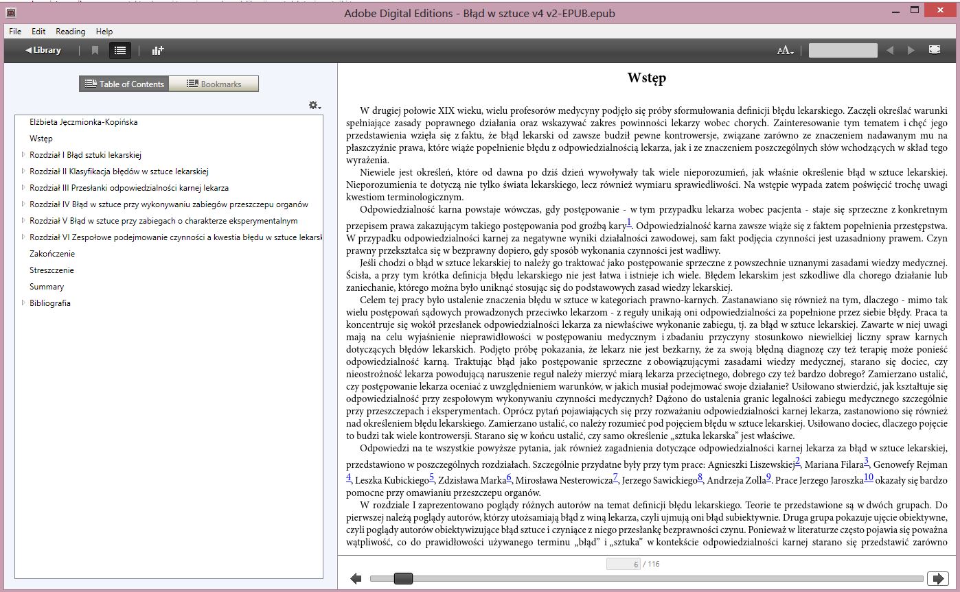Switch to Table of Contents tab

pos(124,84)
